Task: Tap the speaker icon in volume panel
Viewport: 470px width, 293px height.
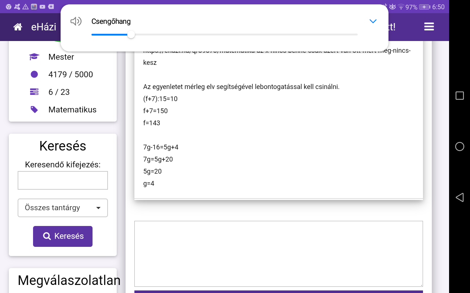Action: 76,22
